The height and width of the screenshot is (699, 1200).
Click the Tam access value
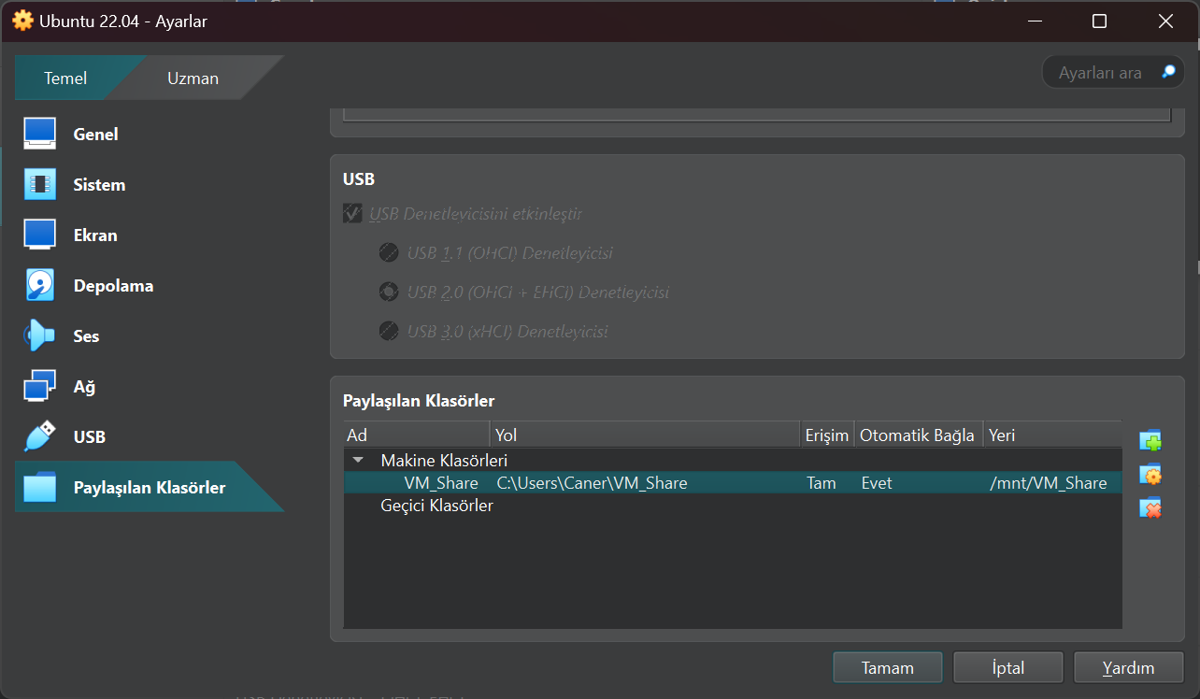coord(820,483)
